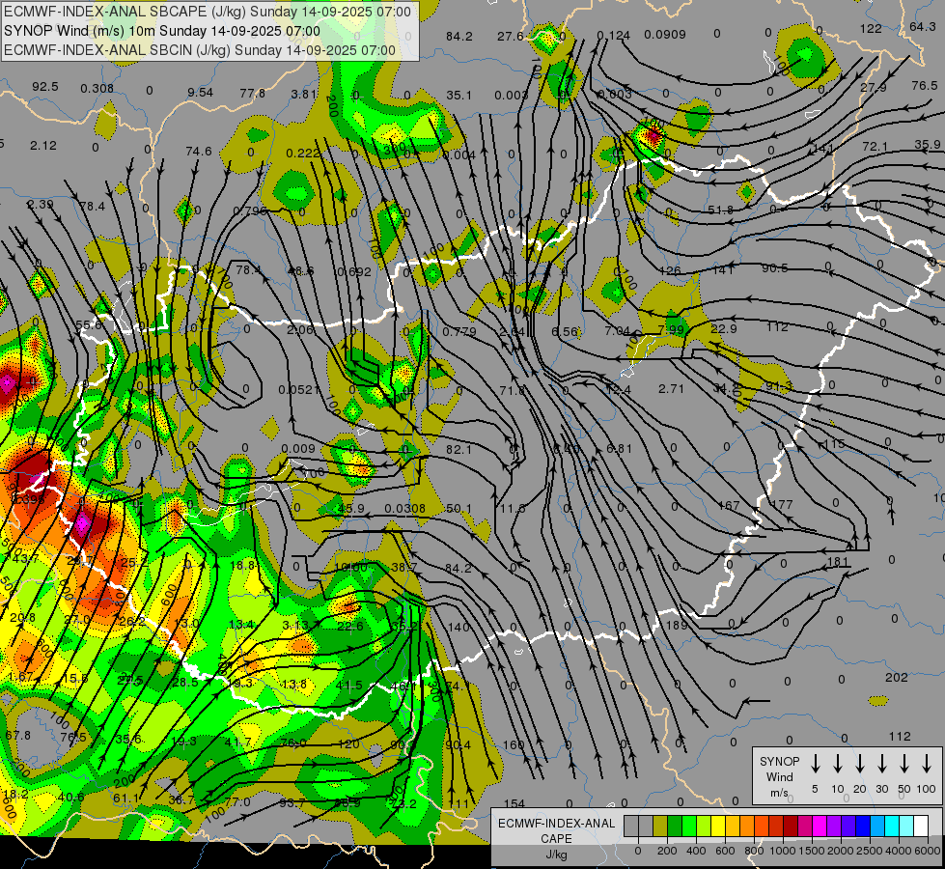Click the 'ECMWF-INDEX-ANAL CAPE' legend title
945x869 pixels.
click(556, 830)
